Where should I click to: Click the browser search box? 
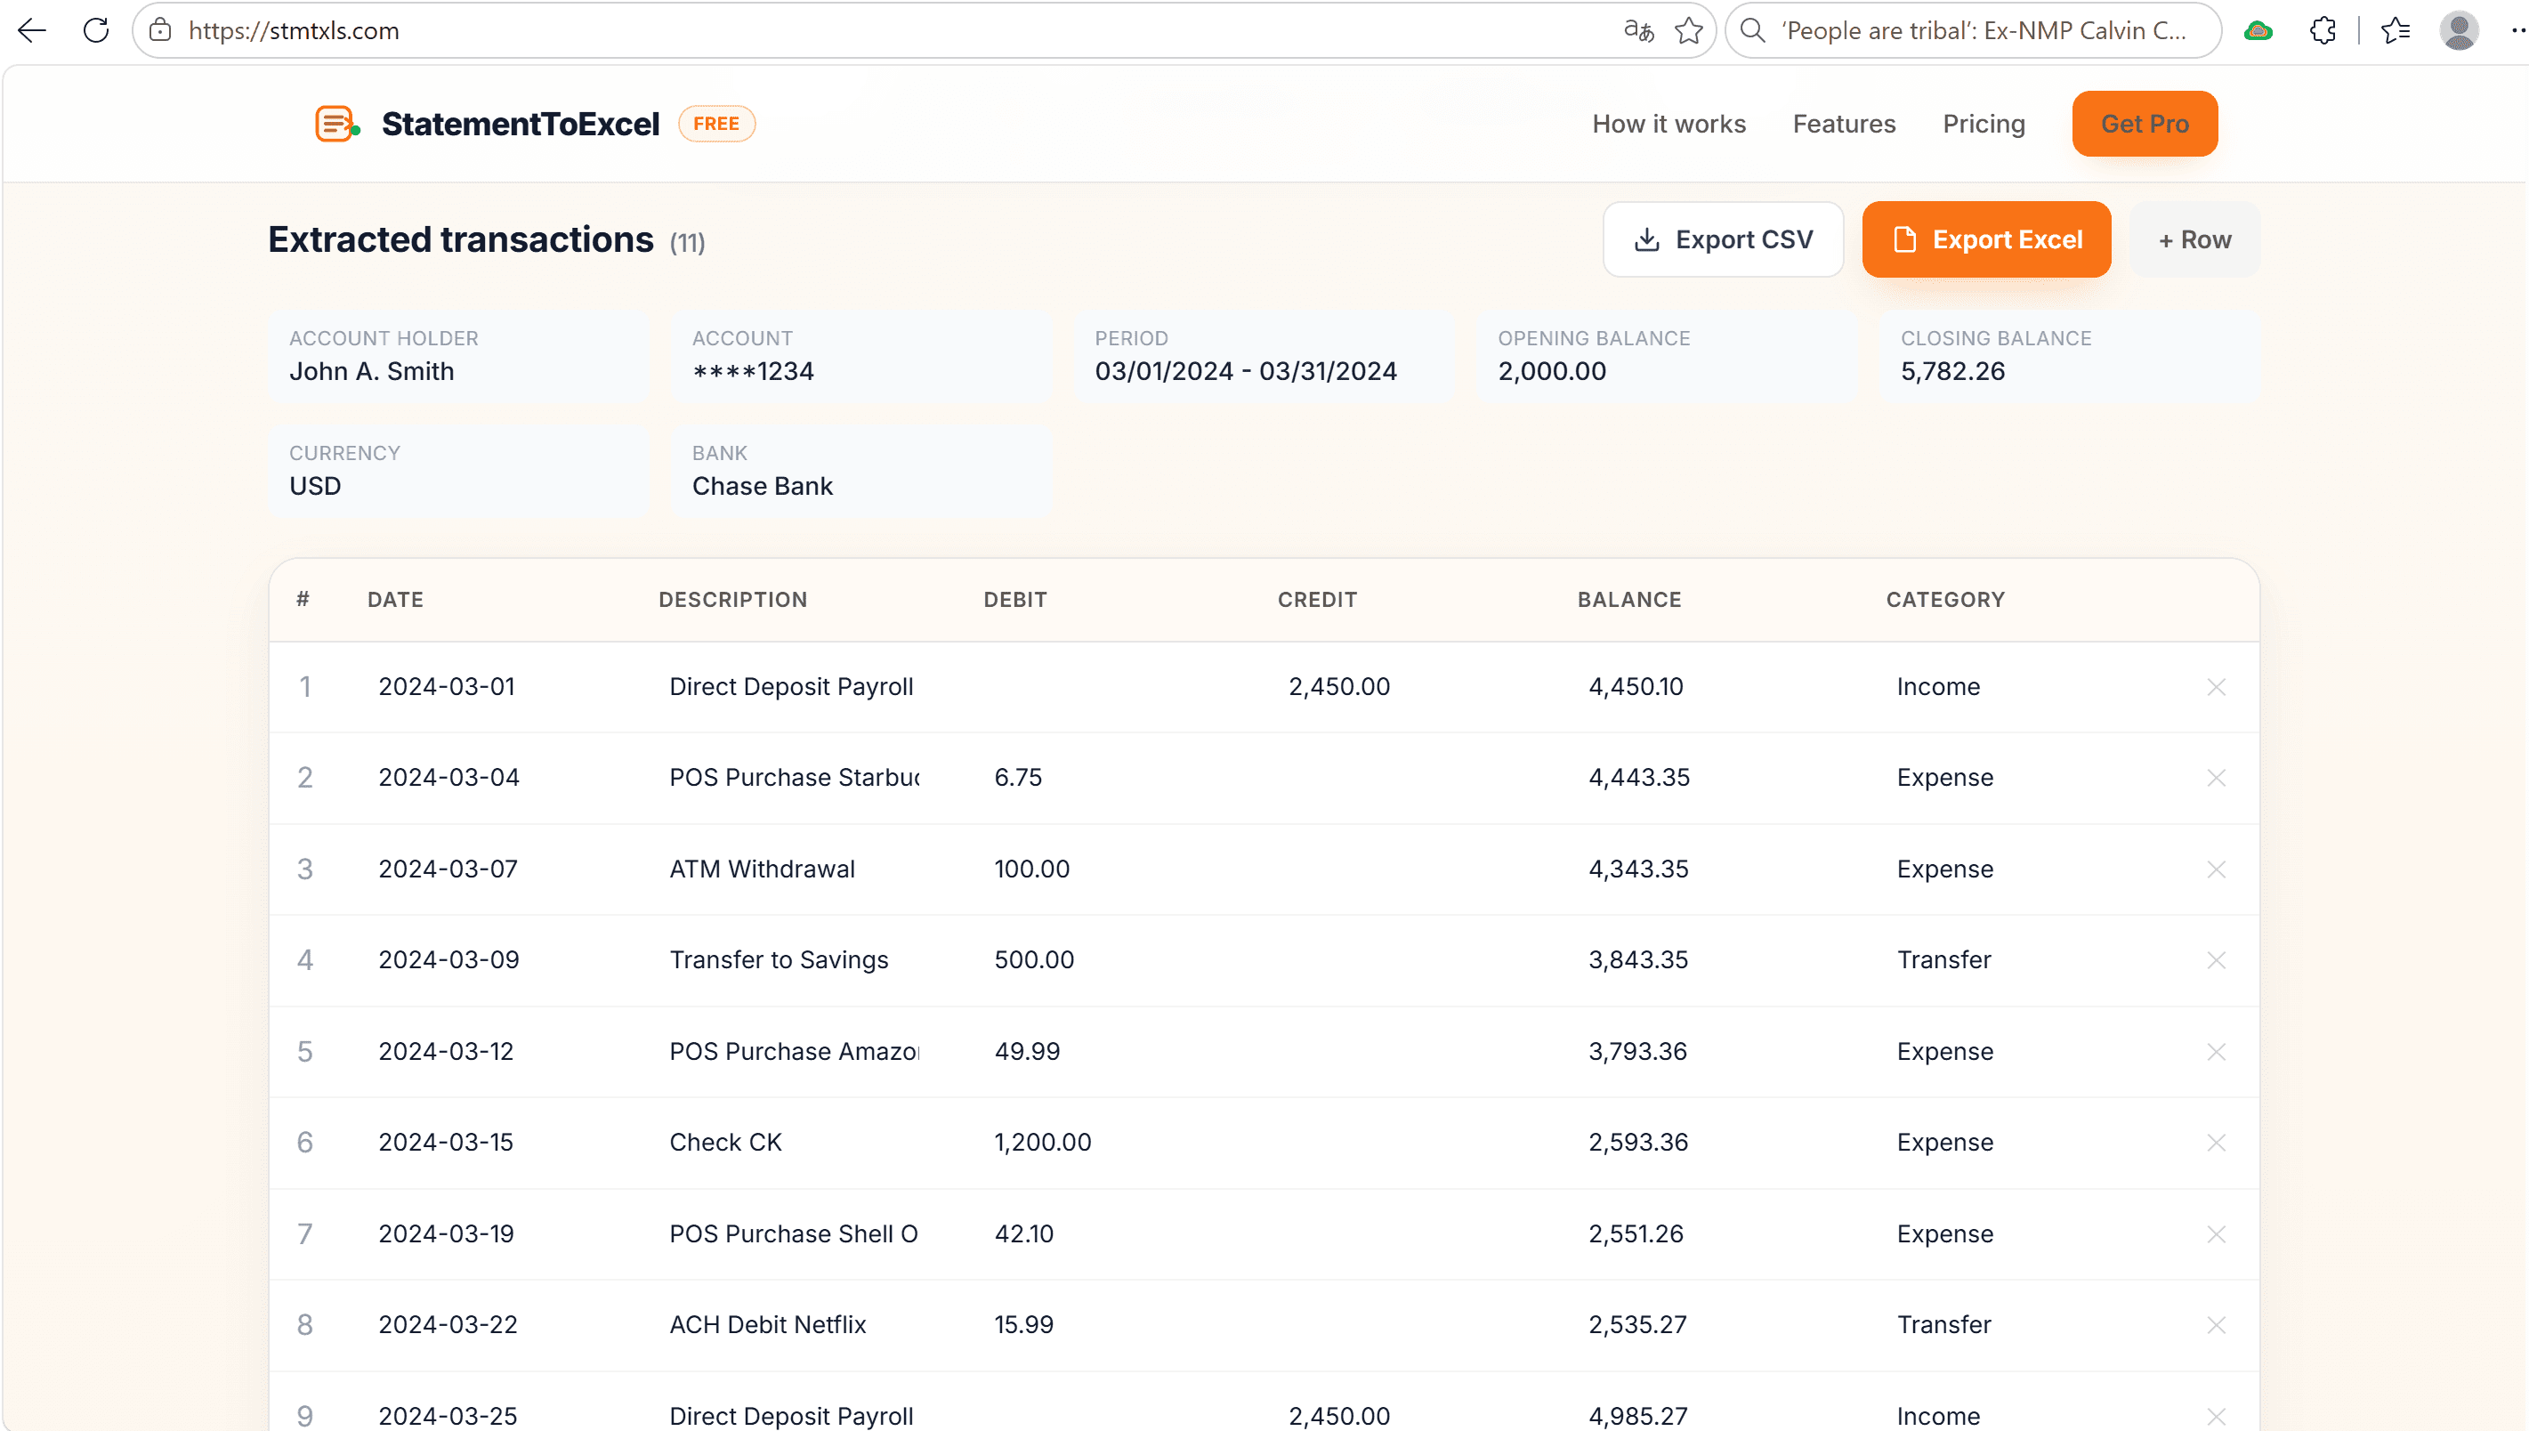click(1973, 30)
